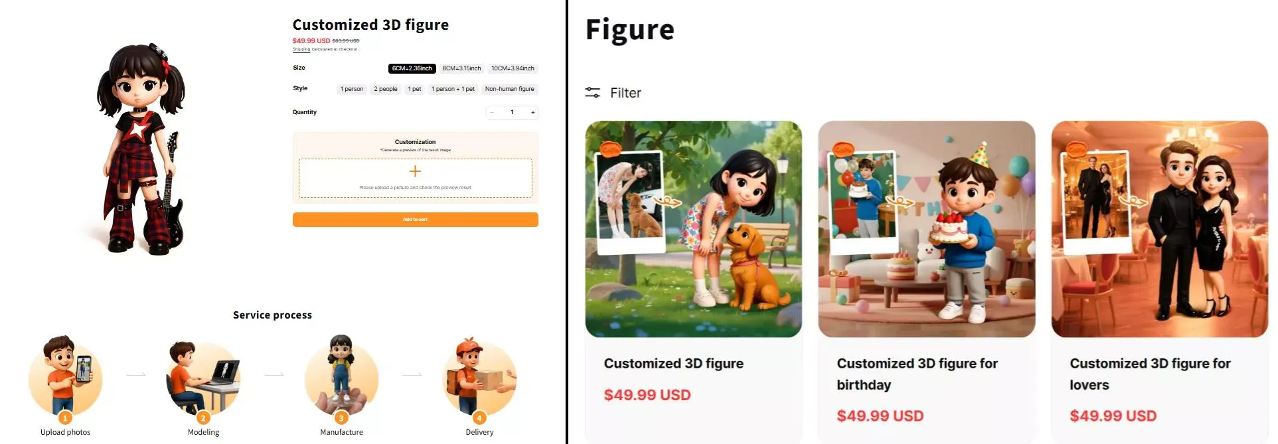The height and width of the screenshot is (444, 1278).
Task: Choose the 8CM=3.15inch size option
Action: point(461,68)
